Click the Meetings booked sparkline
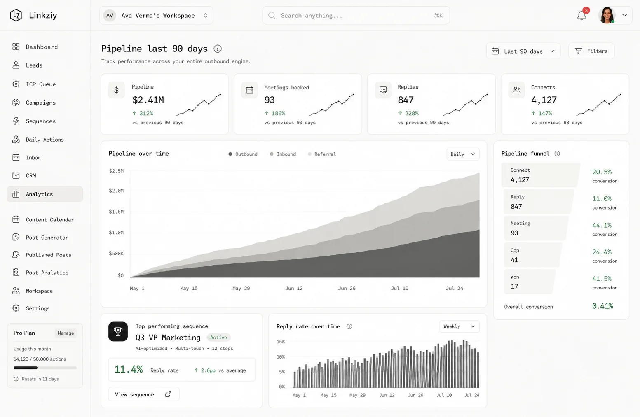The width and height of the screenshot is (640, 417). 332,105
